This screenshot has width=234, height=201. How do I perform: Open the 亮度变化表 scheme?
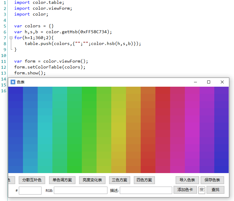point(92,180)
